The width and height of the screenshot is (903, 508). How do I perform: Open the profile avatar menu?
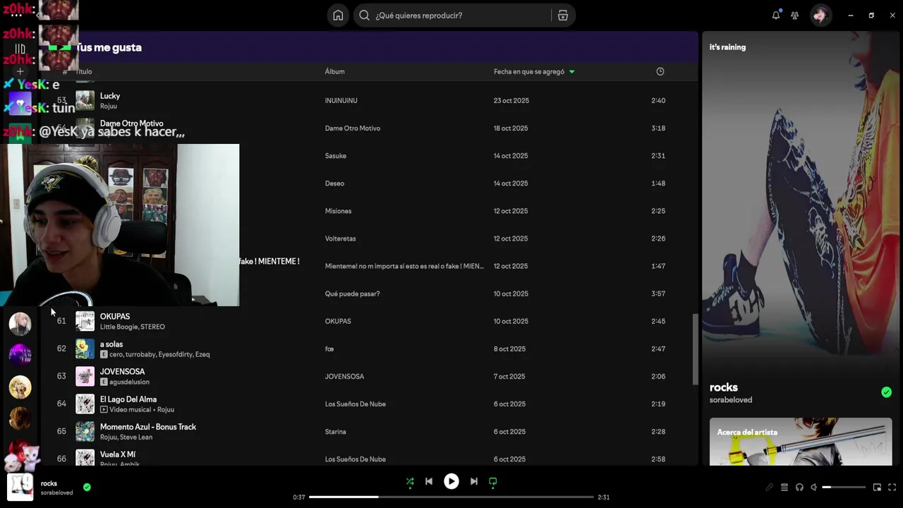(x=820, y=15)
